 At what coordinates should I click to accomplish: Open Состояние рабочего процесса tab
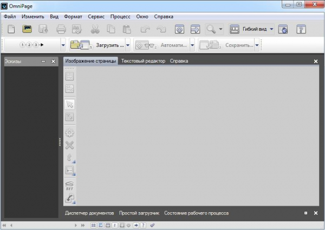[x=196, y=213]
